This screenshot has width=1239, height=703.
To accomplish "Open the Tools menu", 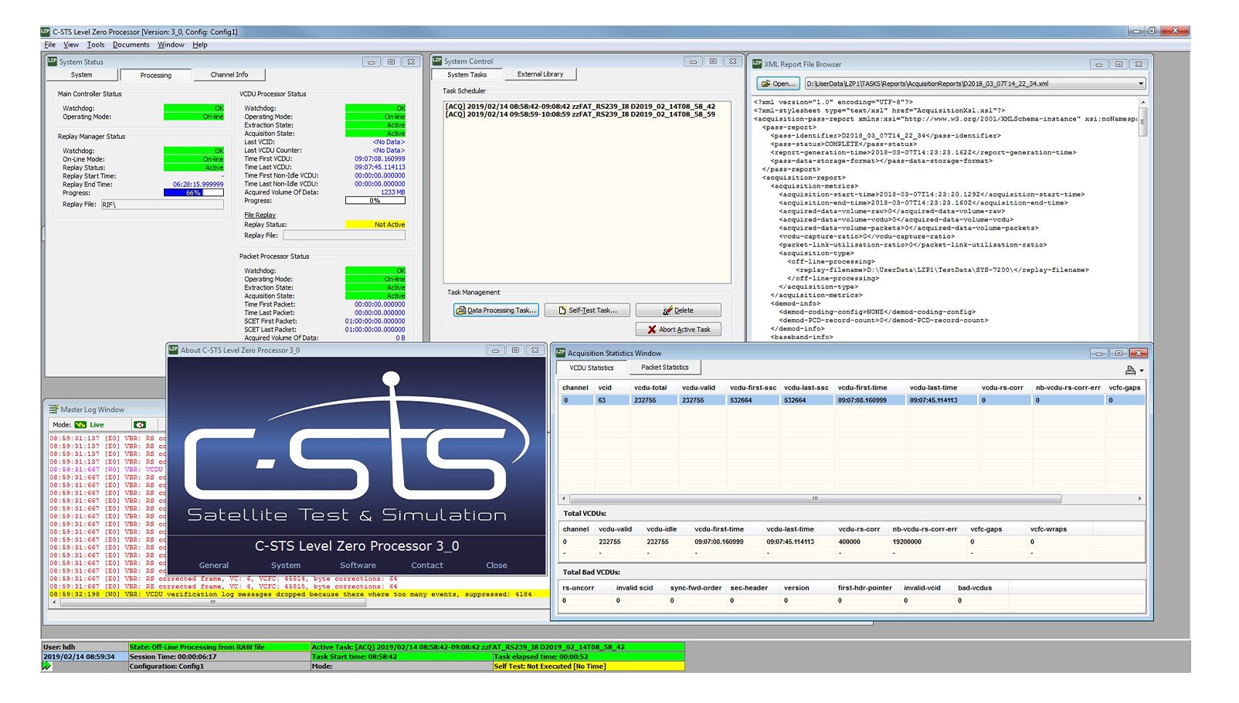I will click(96, 45).
